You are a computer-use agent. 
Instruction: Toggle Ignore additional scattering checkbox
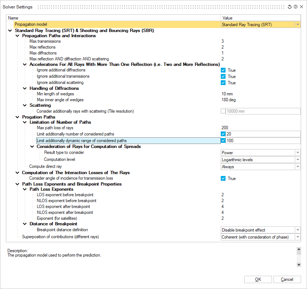pyautogui.click(x=223, y=83)
